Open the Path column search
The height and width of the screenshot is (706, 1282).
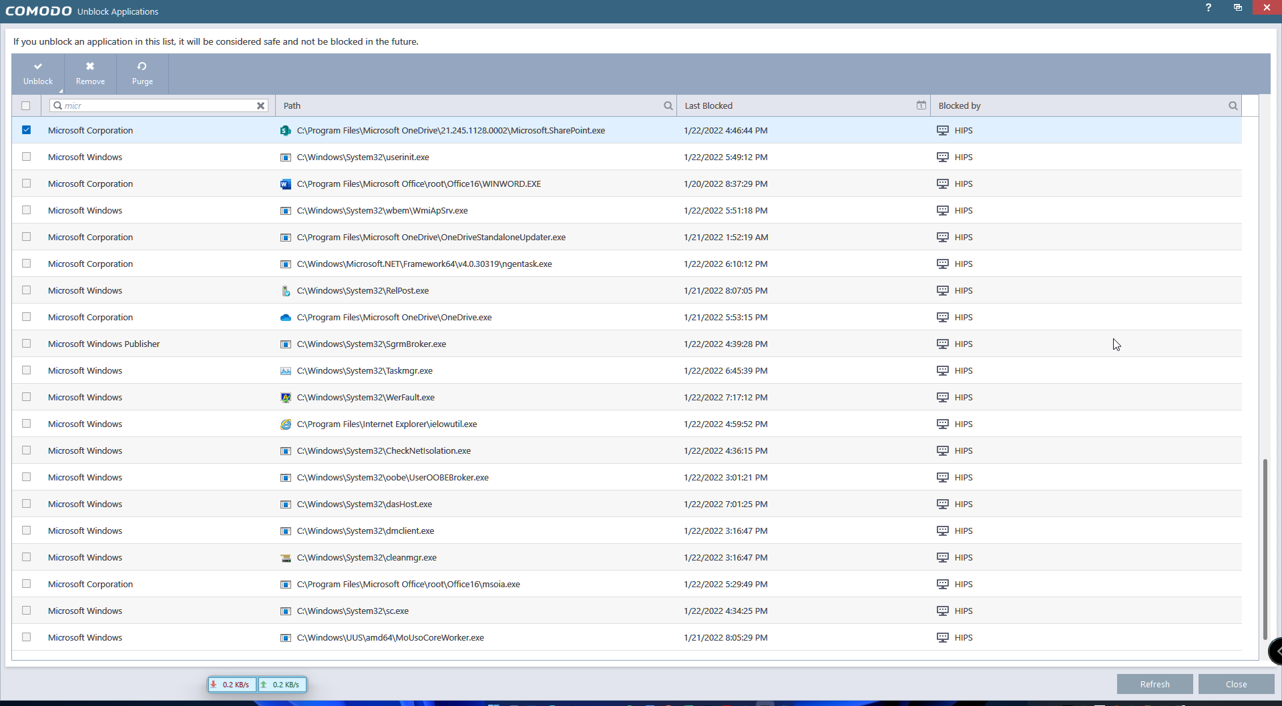click(x=668, y=105)
